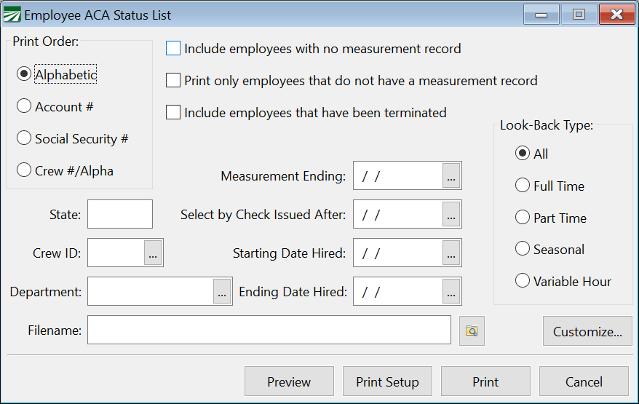
Task: Cancel the dialog
Action: tap(584, 381)
